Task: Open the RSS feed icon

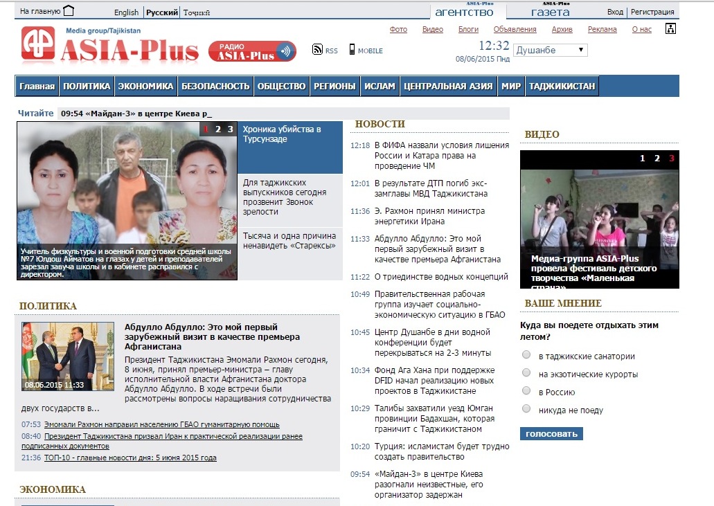Action: [318, 50]
